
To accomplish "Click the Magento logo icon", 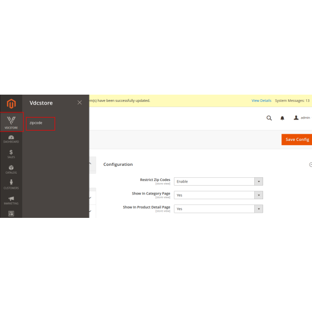I will point(11,104).
